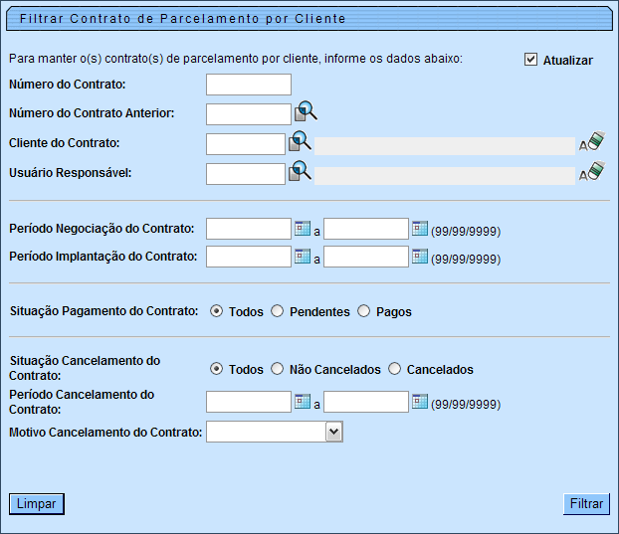This screenshot has height=534, width=619.
Task: Choose Não Cancelados cancellation option
Action: [278, 369]
